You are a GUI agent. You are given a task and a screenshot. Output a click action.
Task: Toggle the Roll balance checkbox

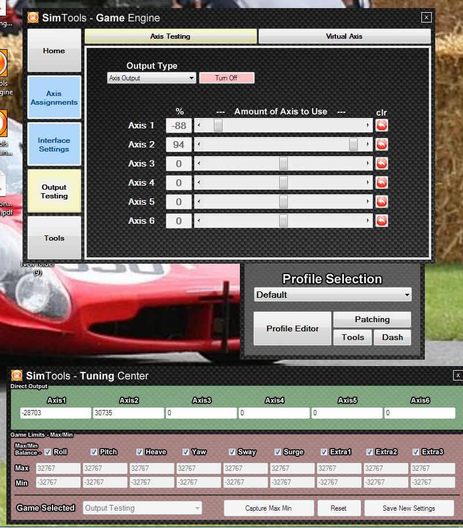[x=48, y=452]
